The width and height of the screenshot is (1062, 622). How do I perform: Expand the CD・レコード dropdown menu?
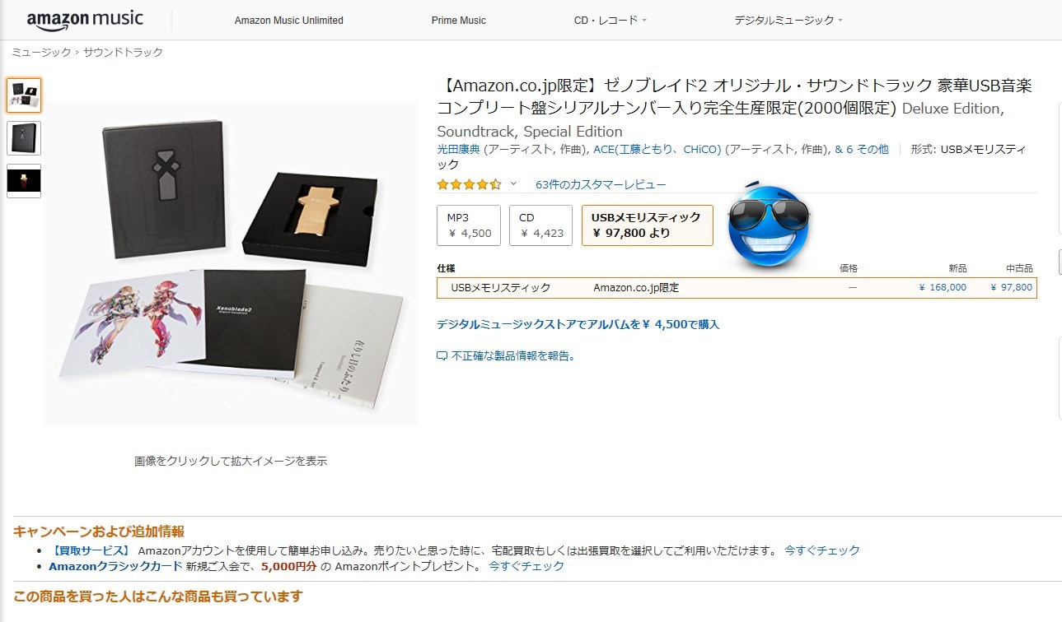coord(611,21)
